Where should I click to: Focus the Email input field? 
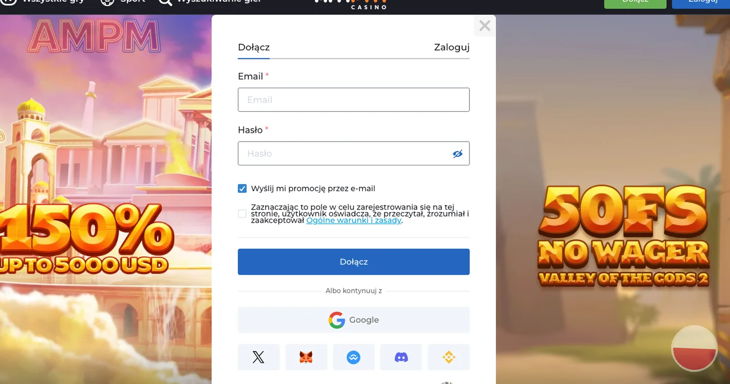[x=353, y=100]
